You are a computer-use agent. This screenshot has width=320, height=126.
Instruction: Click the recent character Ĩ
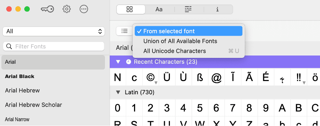[233, 77]
